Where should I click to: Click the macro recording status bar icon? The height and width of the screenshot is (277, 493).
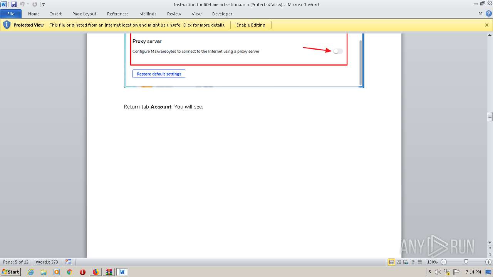[x=68, y=262]
